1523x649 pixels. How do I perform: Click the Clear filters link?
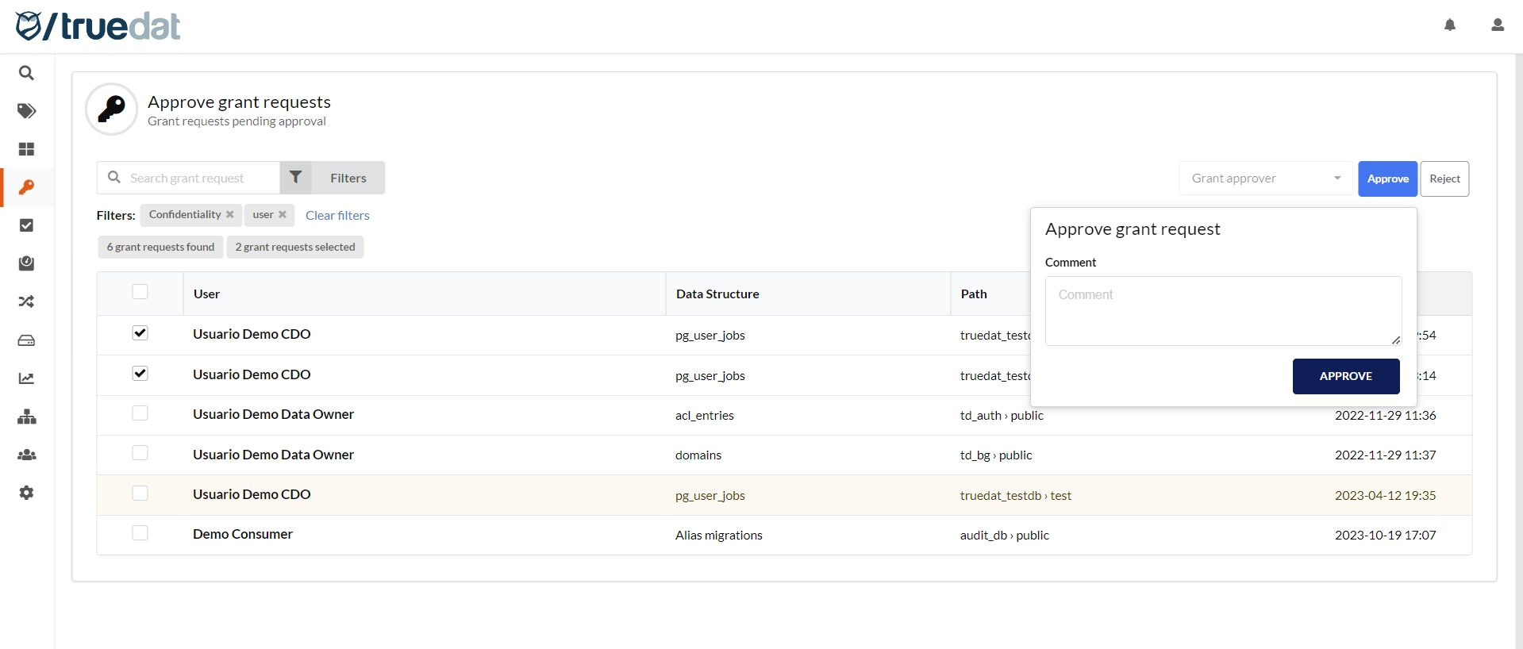click(x=337, y=216)
